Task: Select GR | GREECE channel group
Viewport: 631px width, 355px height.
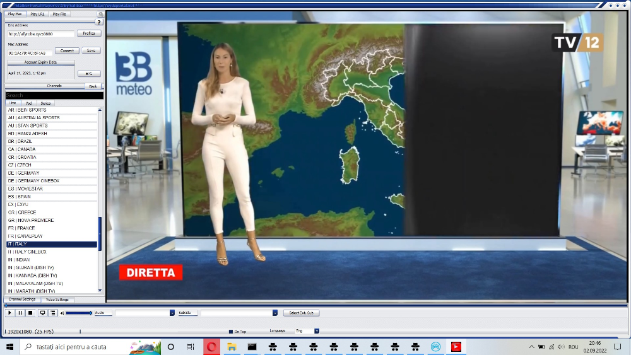Action: [52, 212]
